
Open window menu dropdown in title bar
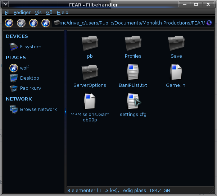point(6,4)
